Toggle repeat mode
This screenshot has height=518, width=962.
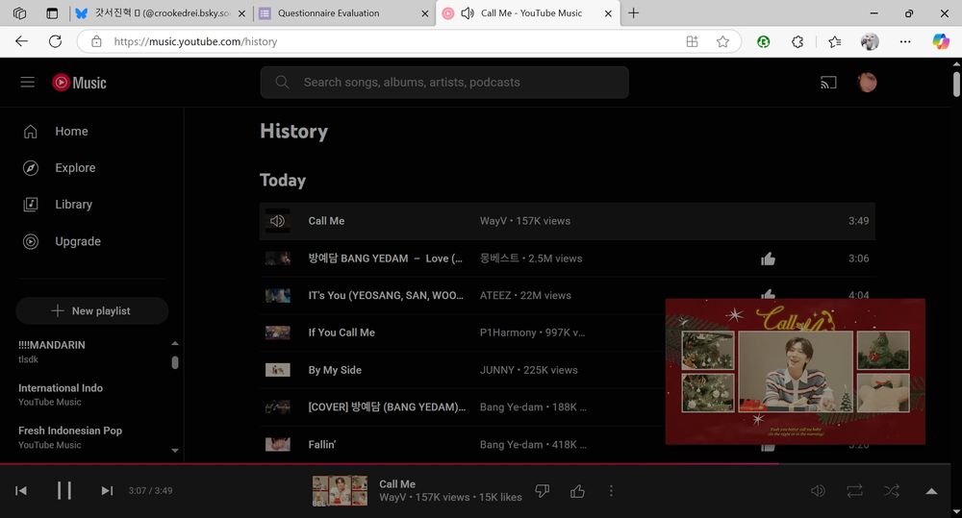(x=854, y=490)
